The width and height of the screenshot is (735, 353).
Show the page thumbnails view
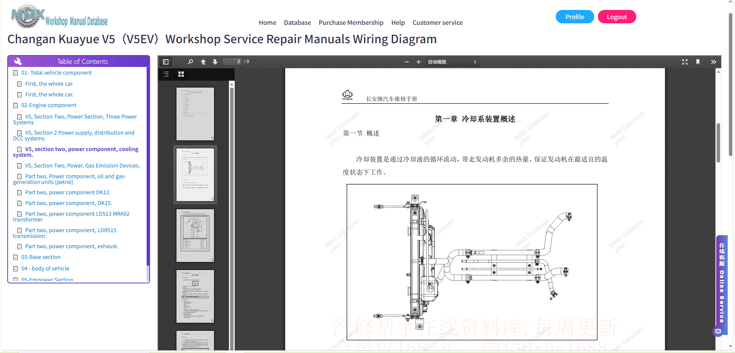pyautogui.click(x=181, y=74)
